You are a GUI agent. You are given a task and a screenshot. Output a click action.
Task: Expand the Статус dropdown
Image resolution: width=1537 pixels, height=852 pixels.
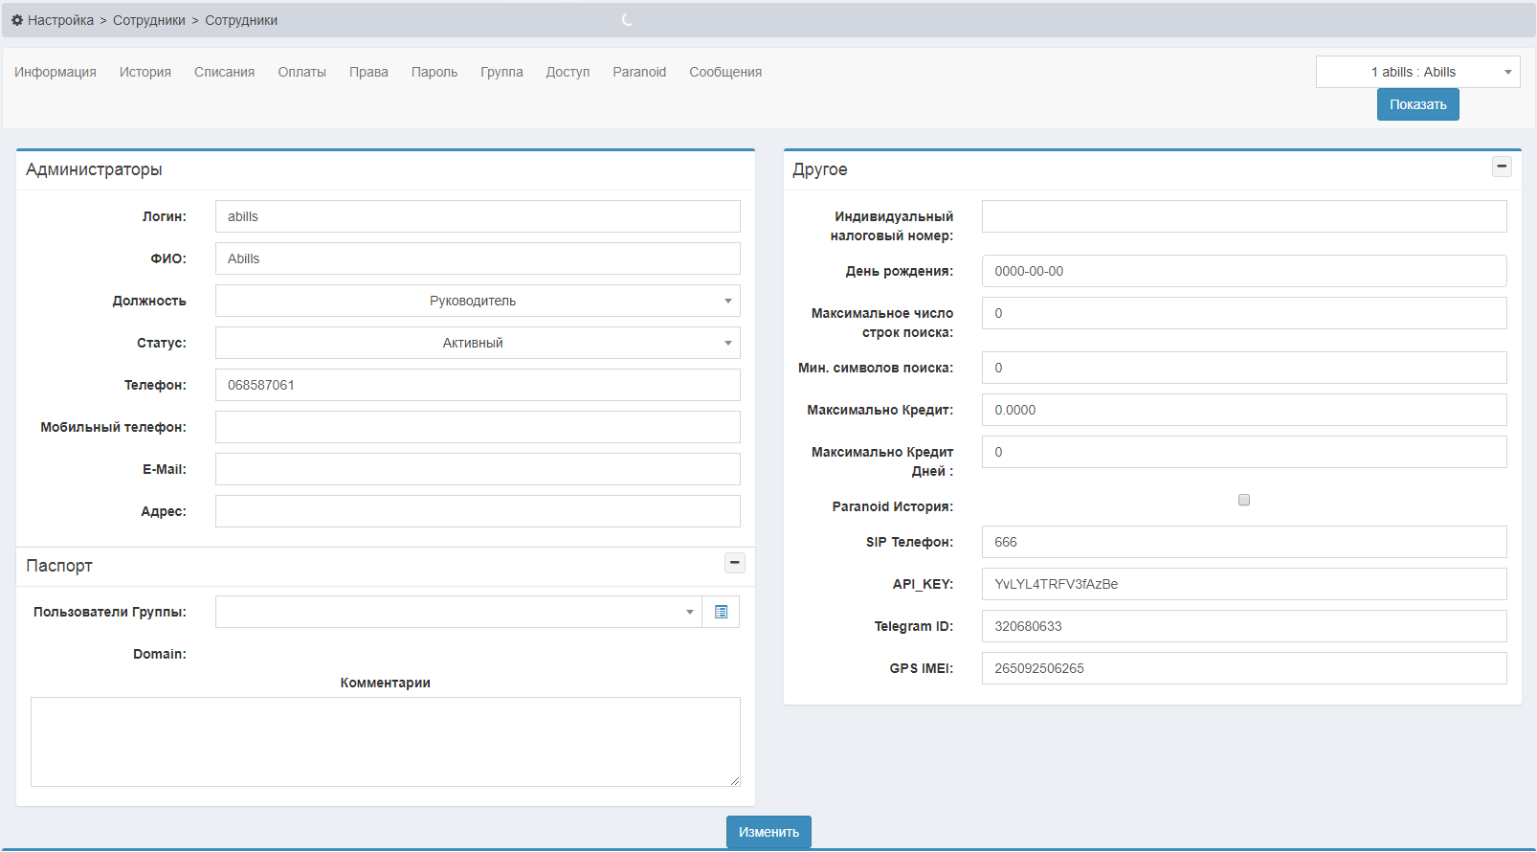point(478,343)
